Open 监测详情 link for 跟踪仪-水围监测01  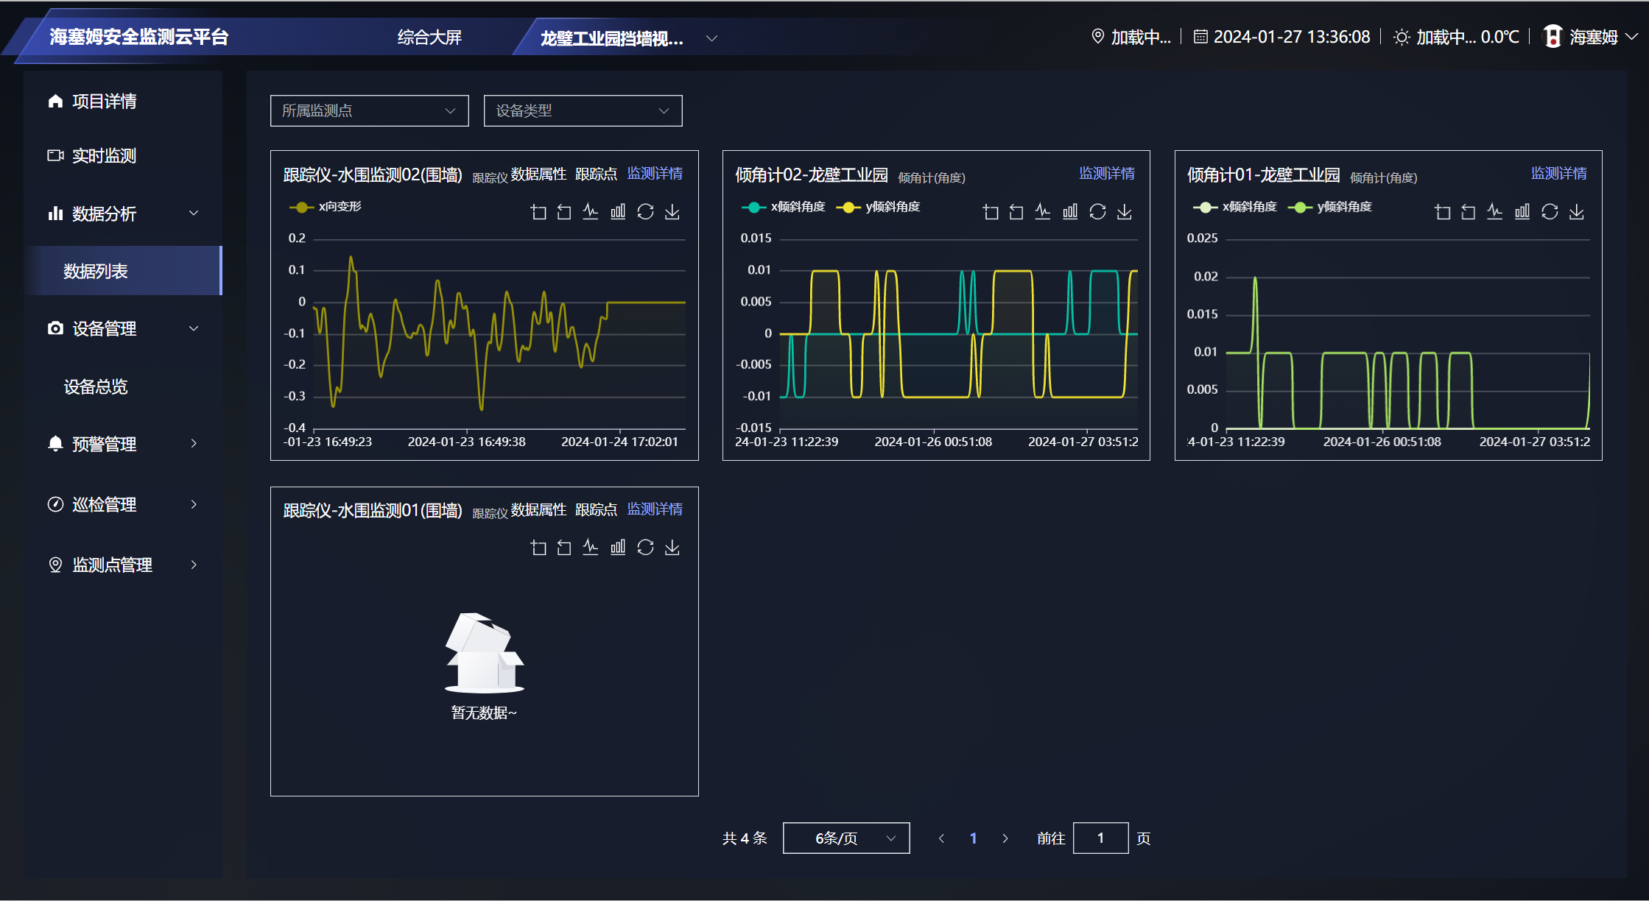655,509
